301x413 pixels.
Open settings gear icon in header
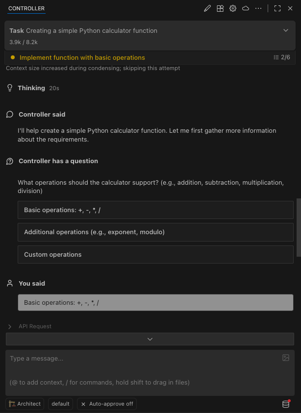click(233, 8)
